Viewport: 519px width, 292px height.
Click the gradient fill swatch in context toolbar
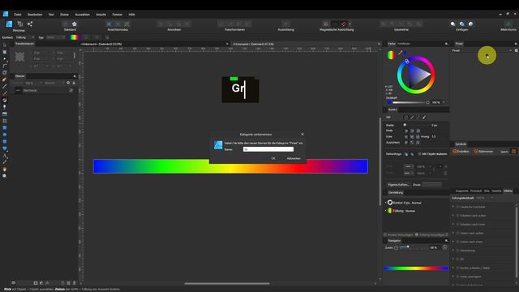(74, 37)
